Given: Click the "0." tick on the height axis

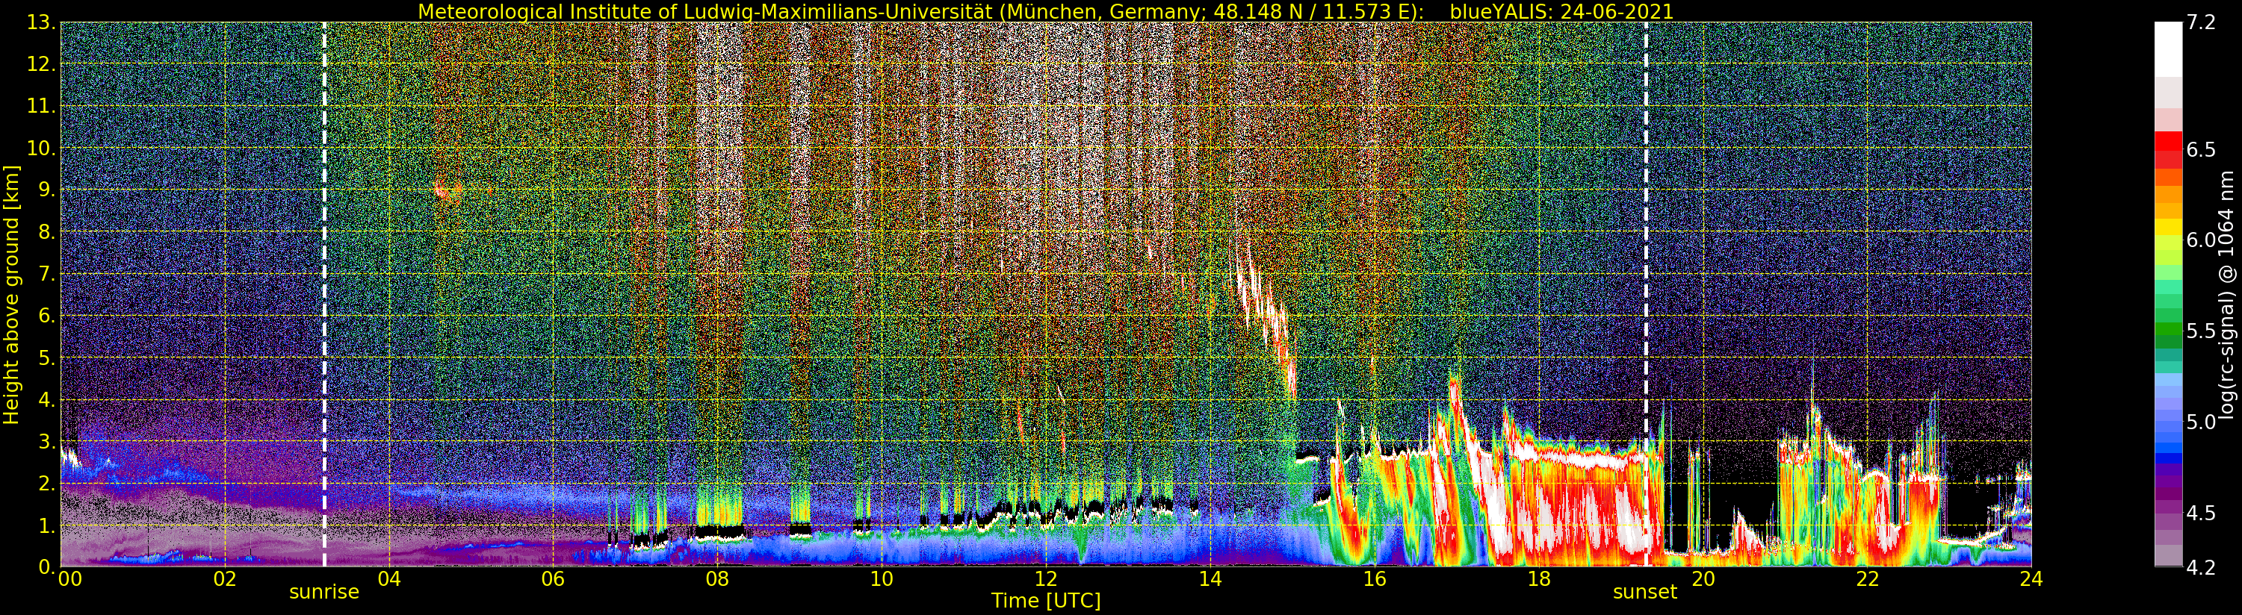Looking at the screenshot, I should tap(46, 566).
